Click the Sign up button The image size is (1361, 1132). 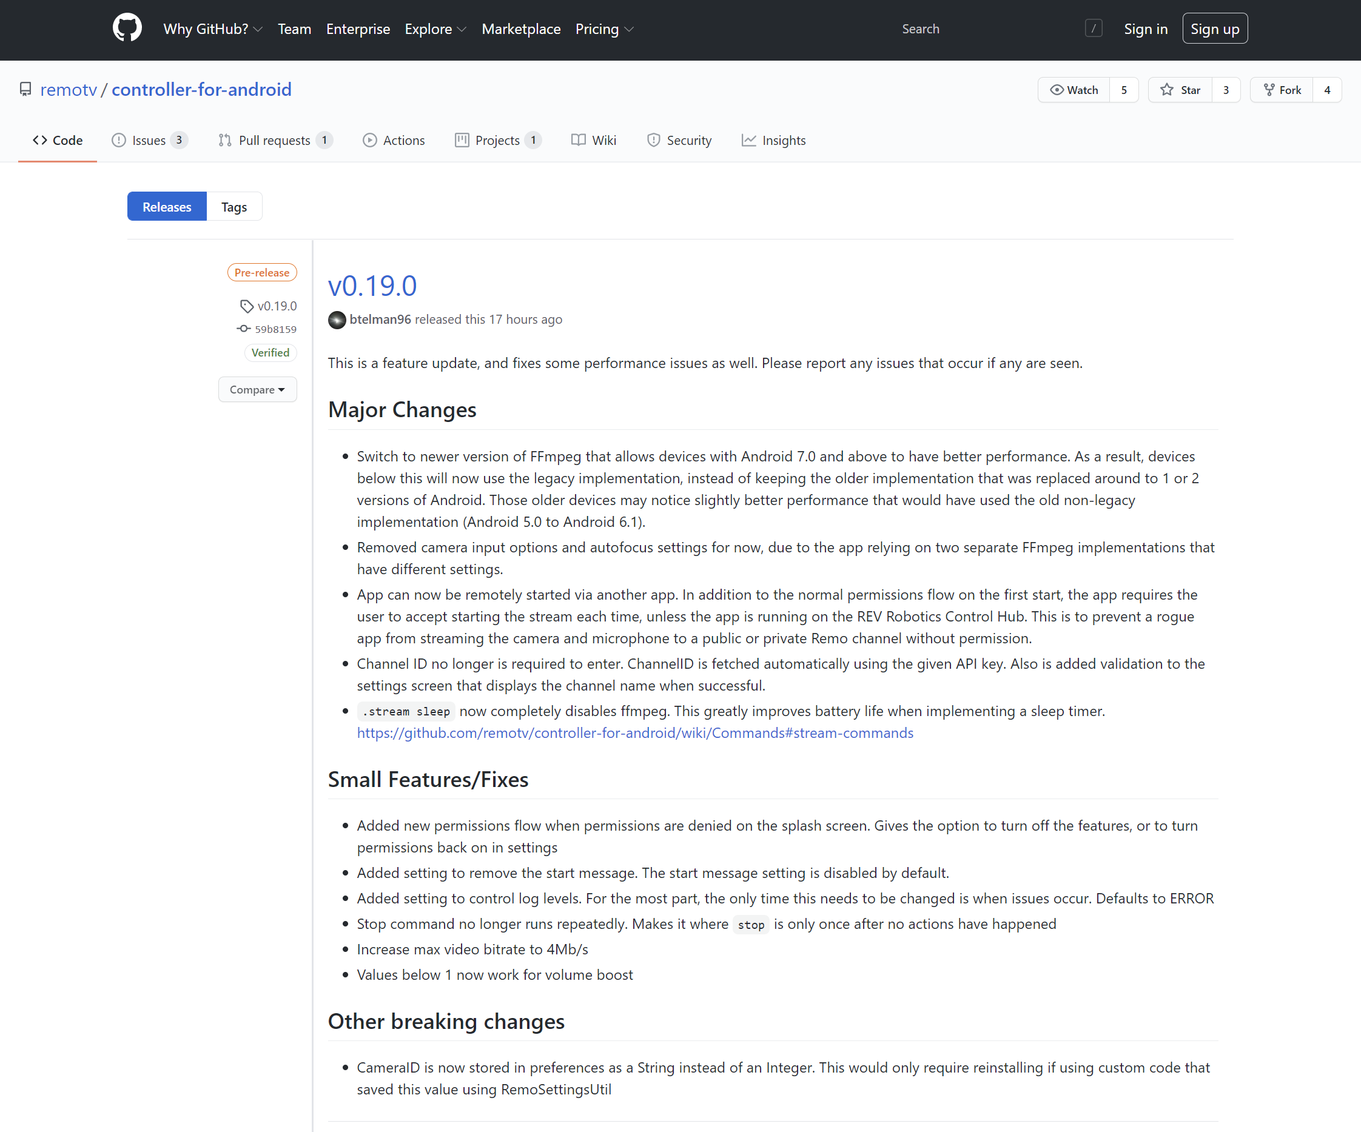pyautogui.click(x=1215, y=28)
